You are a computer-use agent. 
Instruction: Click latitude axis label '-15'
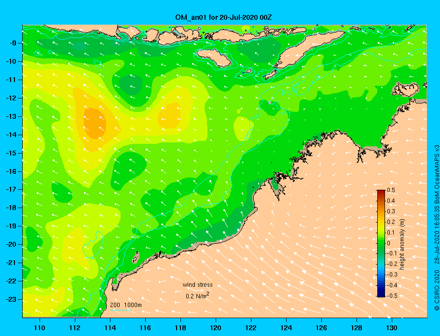point(12,153)
